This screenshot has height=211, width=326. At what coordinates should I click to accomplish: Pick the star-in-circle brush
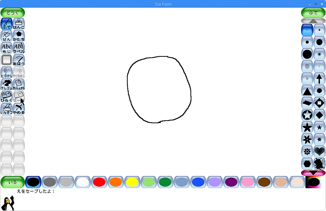(x=307, y=115)
